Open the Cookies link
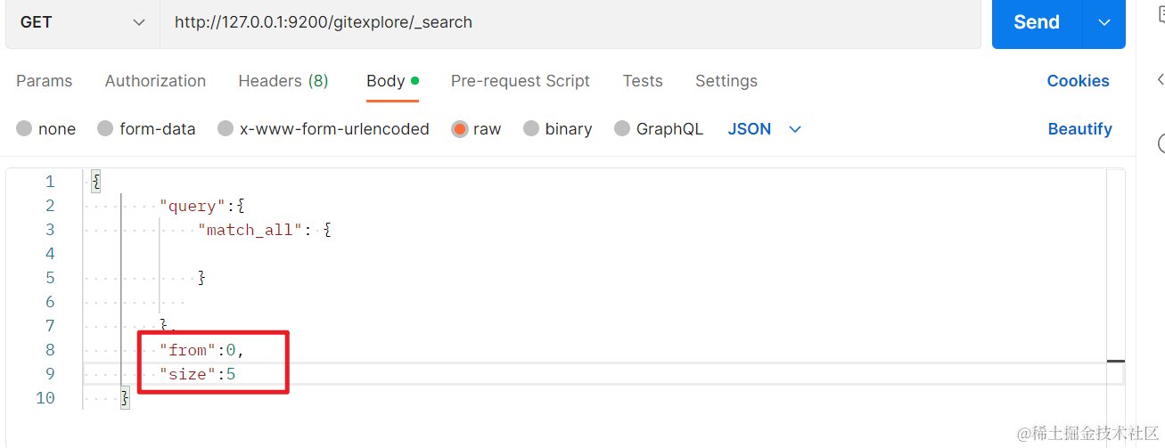 click(x=1078, y=81)
